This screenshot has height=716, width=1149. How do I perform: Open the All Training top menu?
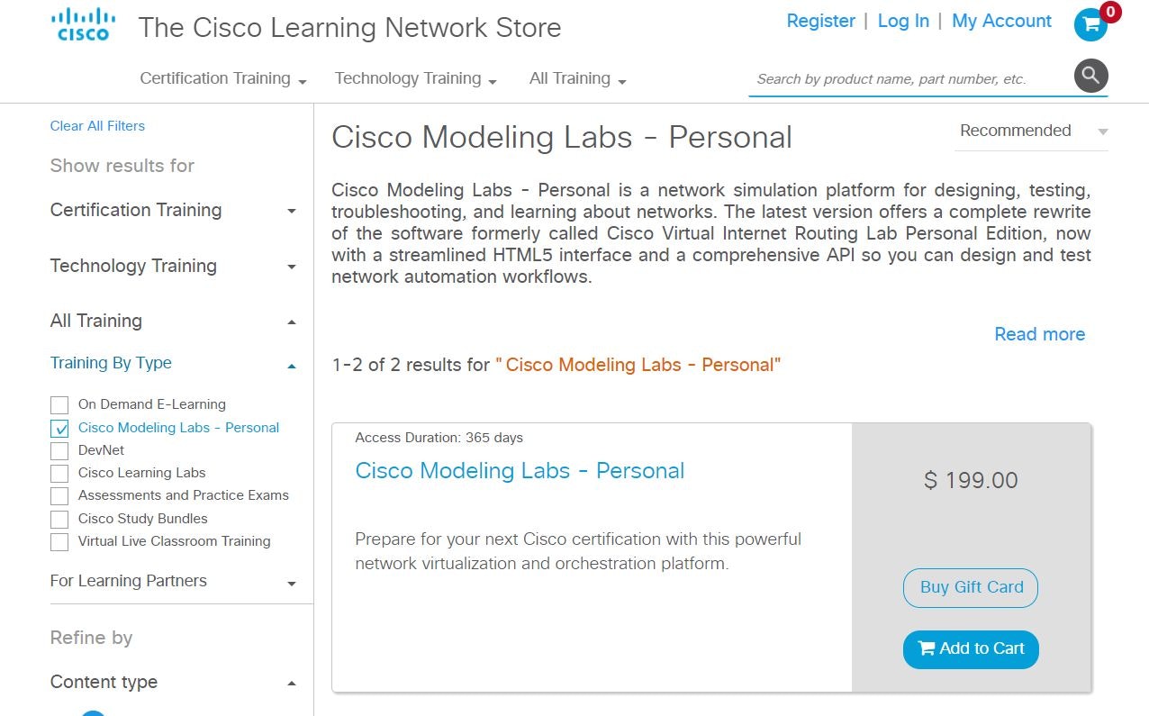tap(577, 79)
